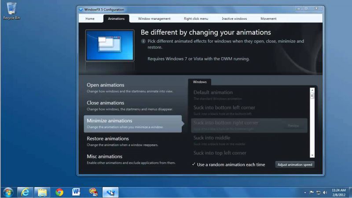The width and height of the screenshot is (352, 198).
Task: Show hidden system tray icons
Action: click(305, 193)
